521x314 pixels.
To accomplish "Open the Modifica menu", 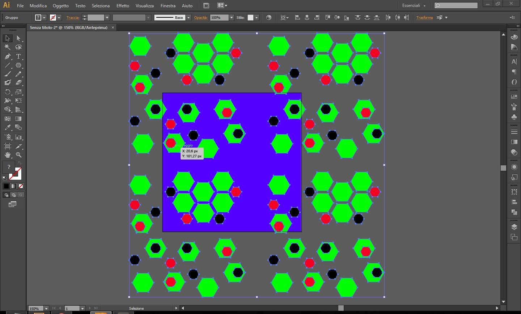I will pyautogui.click(x=38, y=5).
